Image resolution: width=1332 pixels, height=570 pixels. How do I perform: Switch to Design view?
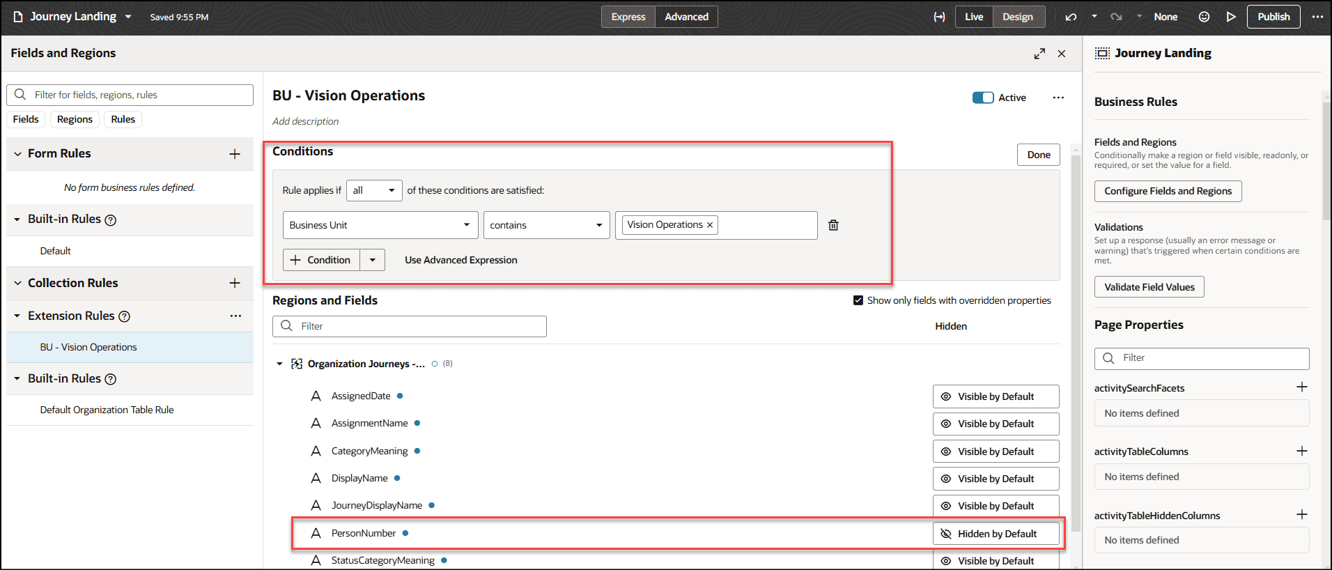tap(1018, 17)
